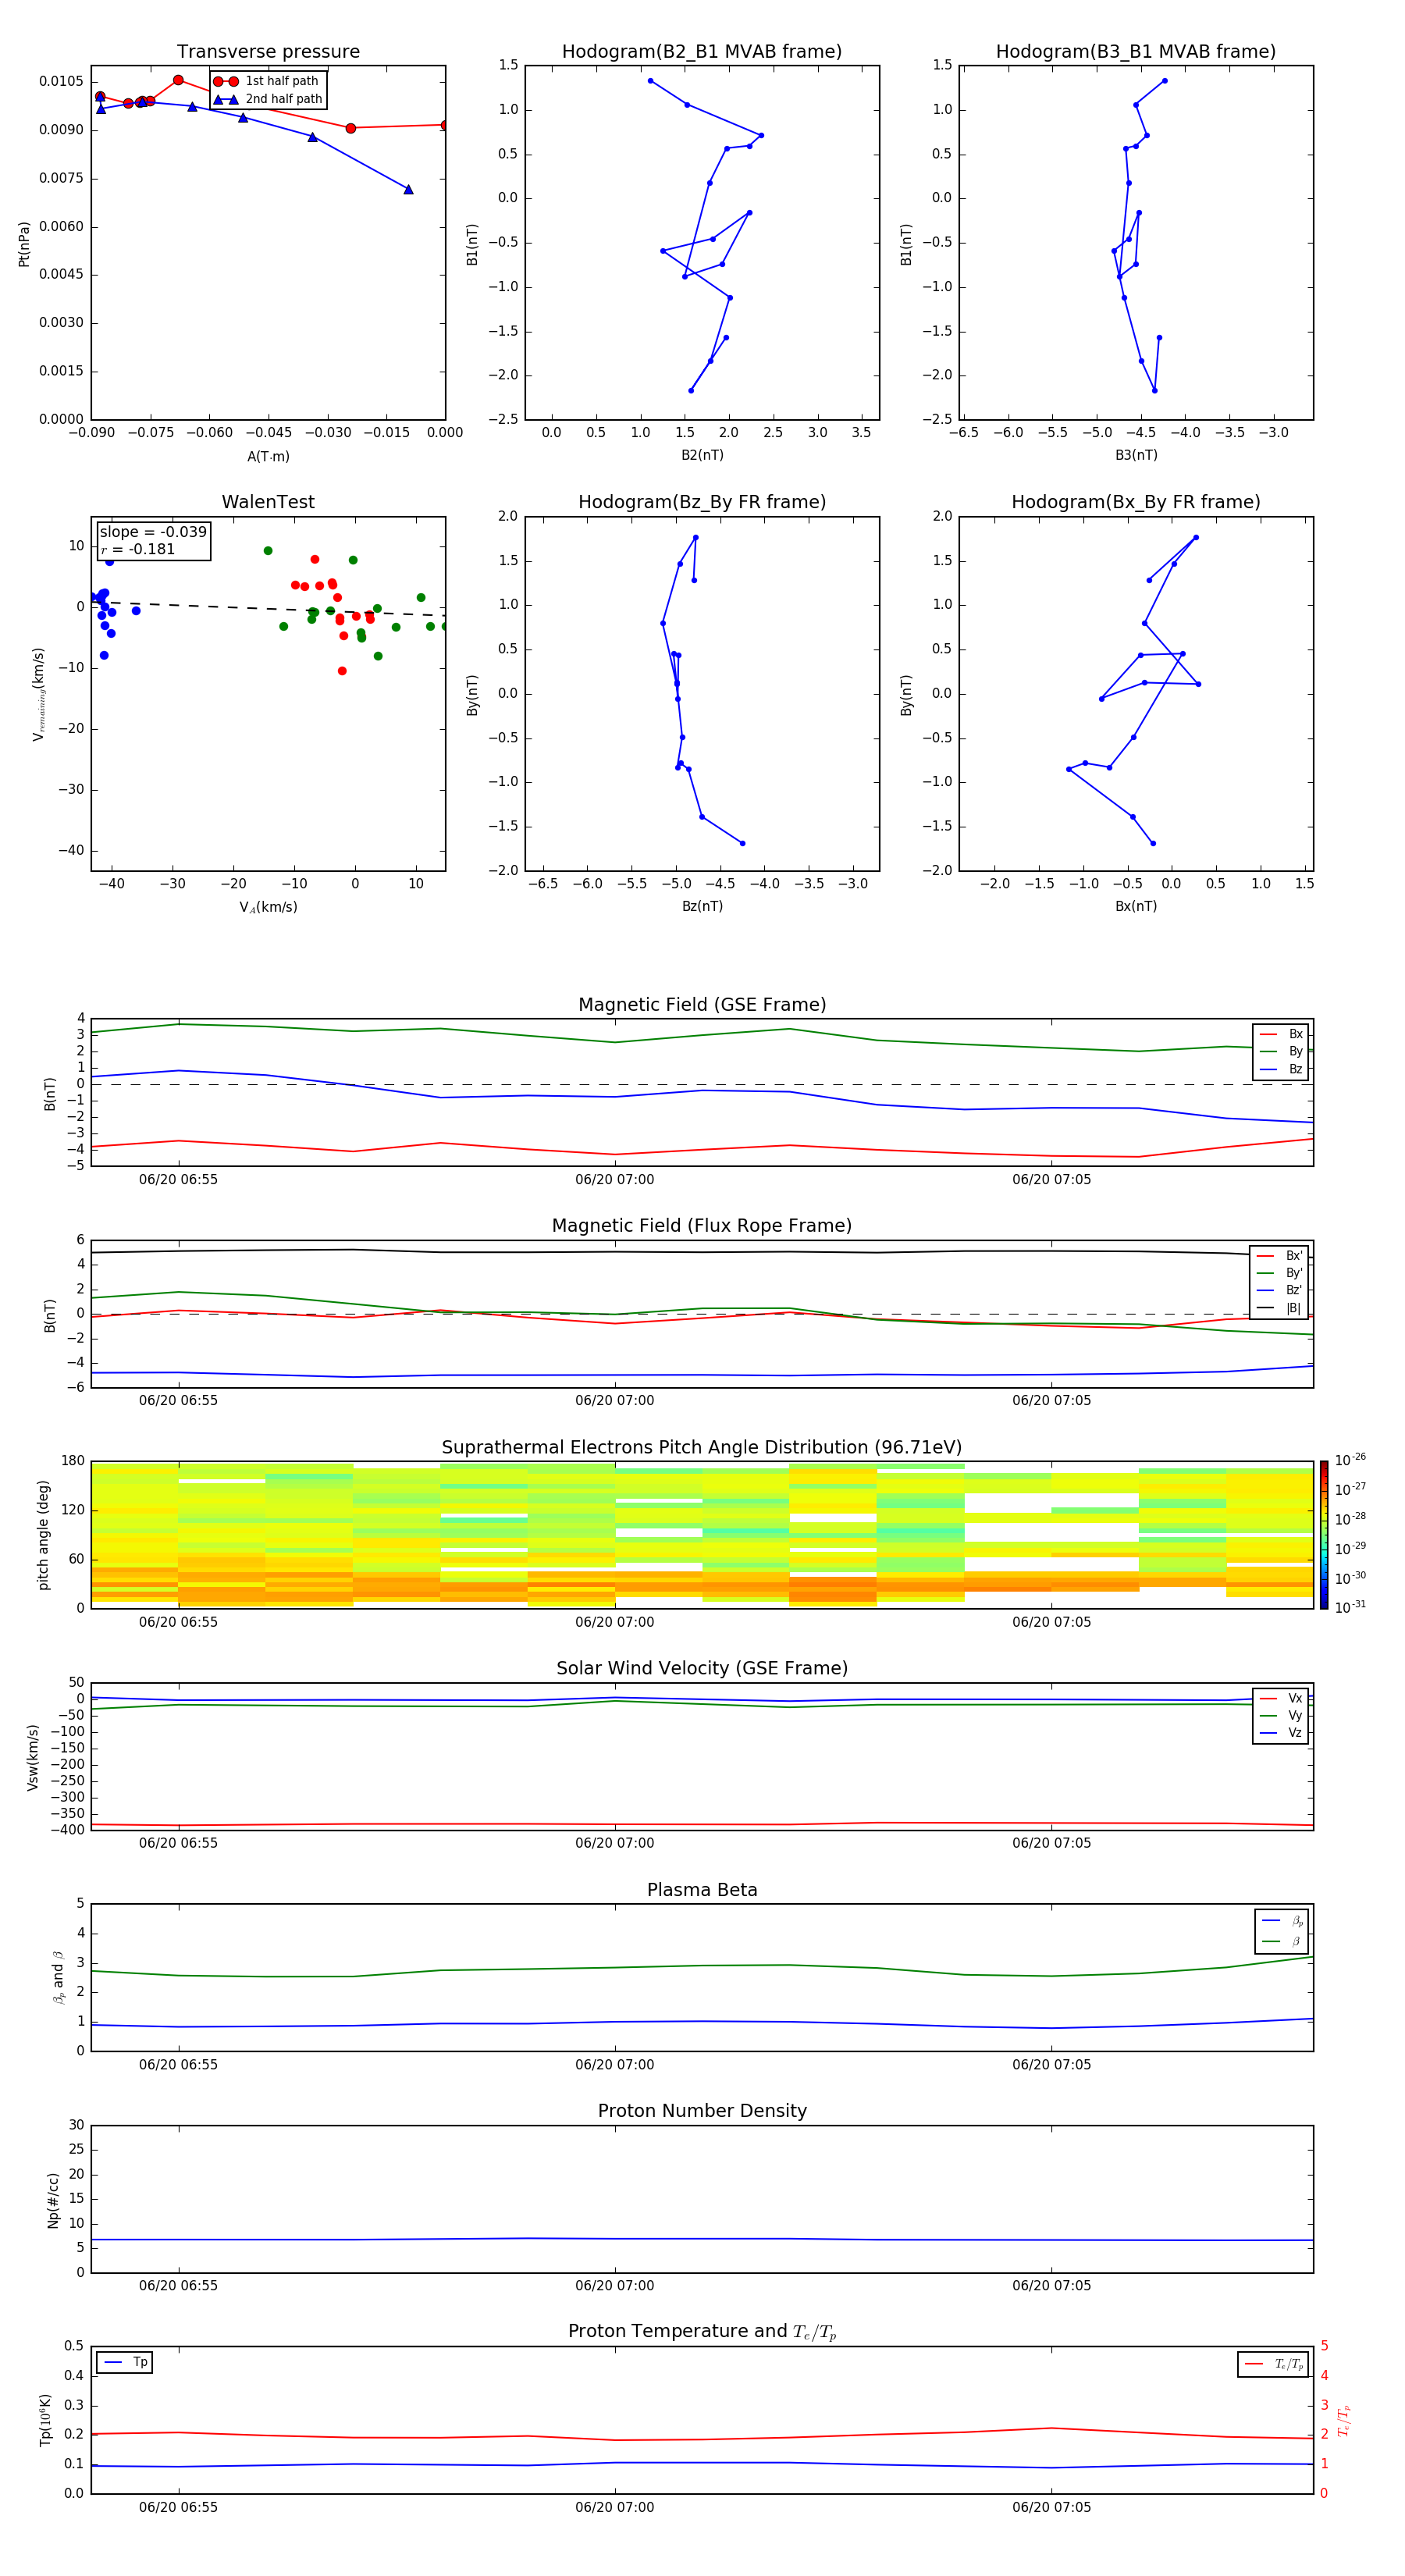Image resolution: width=1405 pixels, height=2576 pixels.
Task: Click the 'Proton Temperature and Te/Tp' title
Action: tap(702, 2332)
